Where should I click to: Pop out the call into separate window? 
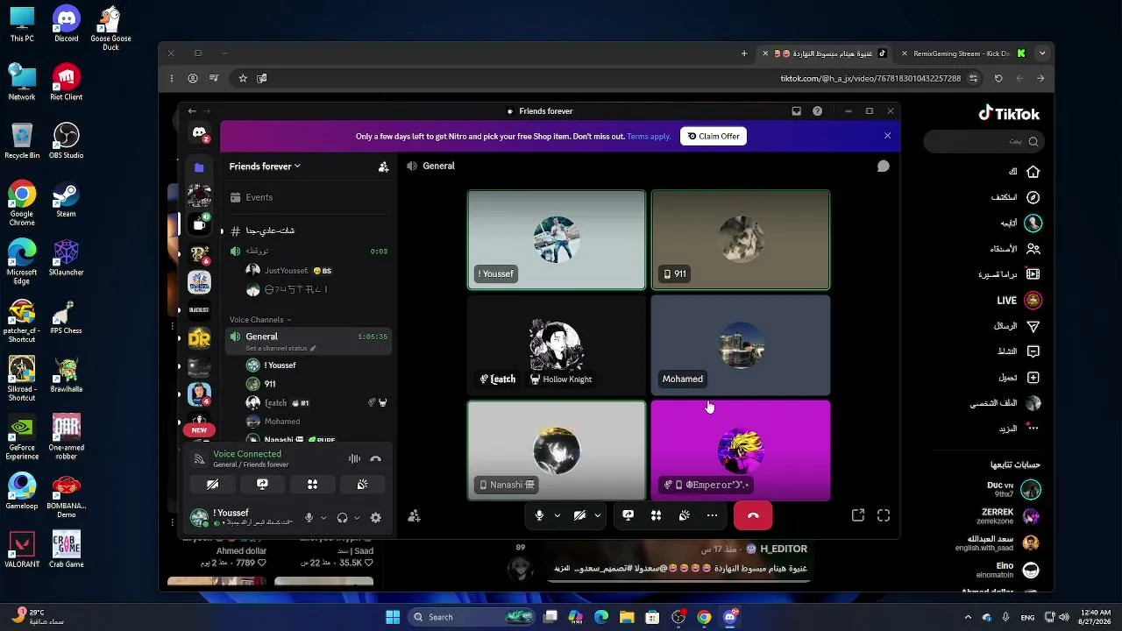(858, 515)
